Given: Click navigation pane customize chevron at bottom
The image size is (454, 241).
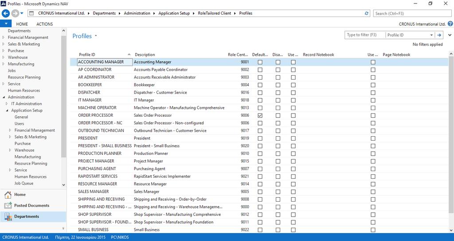Looking at the screenshot, I should [63, 228].
